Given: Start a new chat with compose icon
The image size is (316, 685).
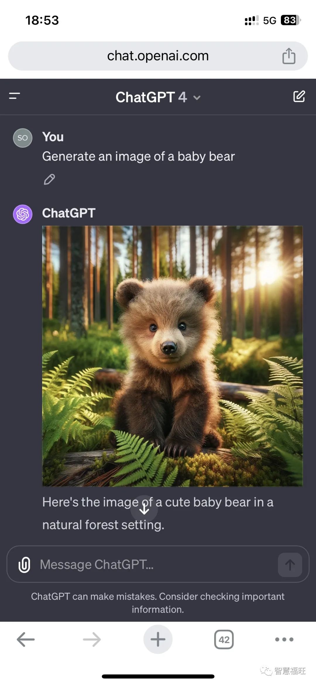Looking at the screenshot, I should click(x=299, y=96).
